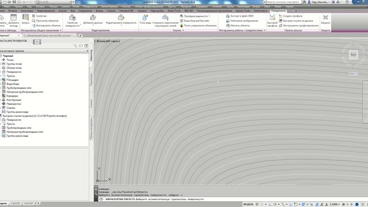Click Create Profile (Создать профиль)
Viewport: 368px width, 207px height.
coord(290,16)
